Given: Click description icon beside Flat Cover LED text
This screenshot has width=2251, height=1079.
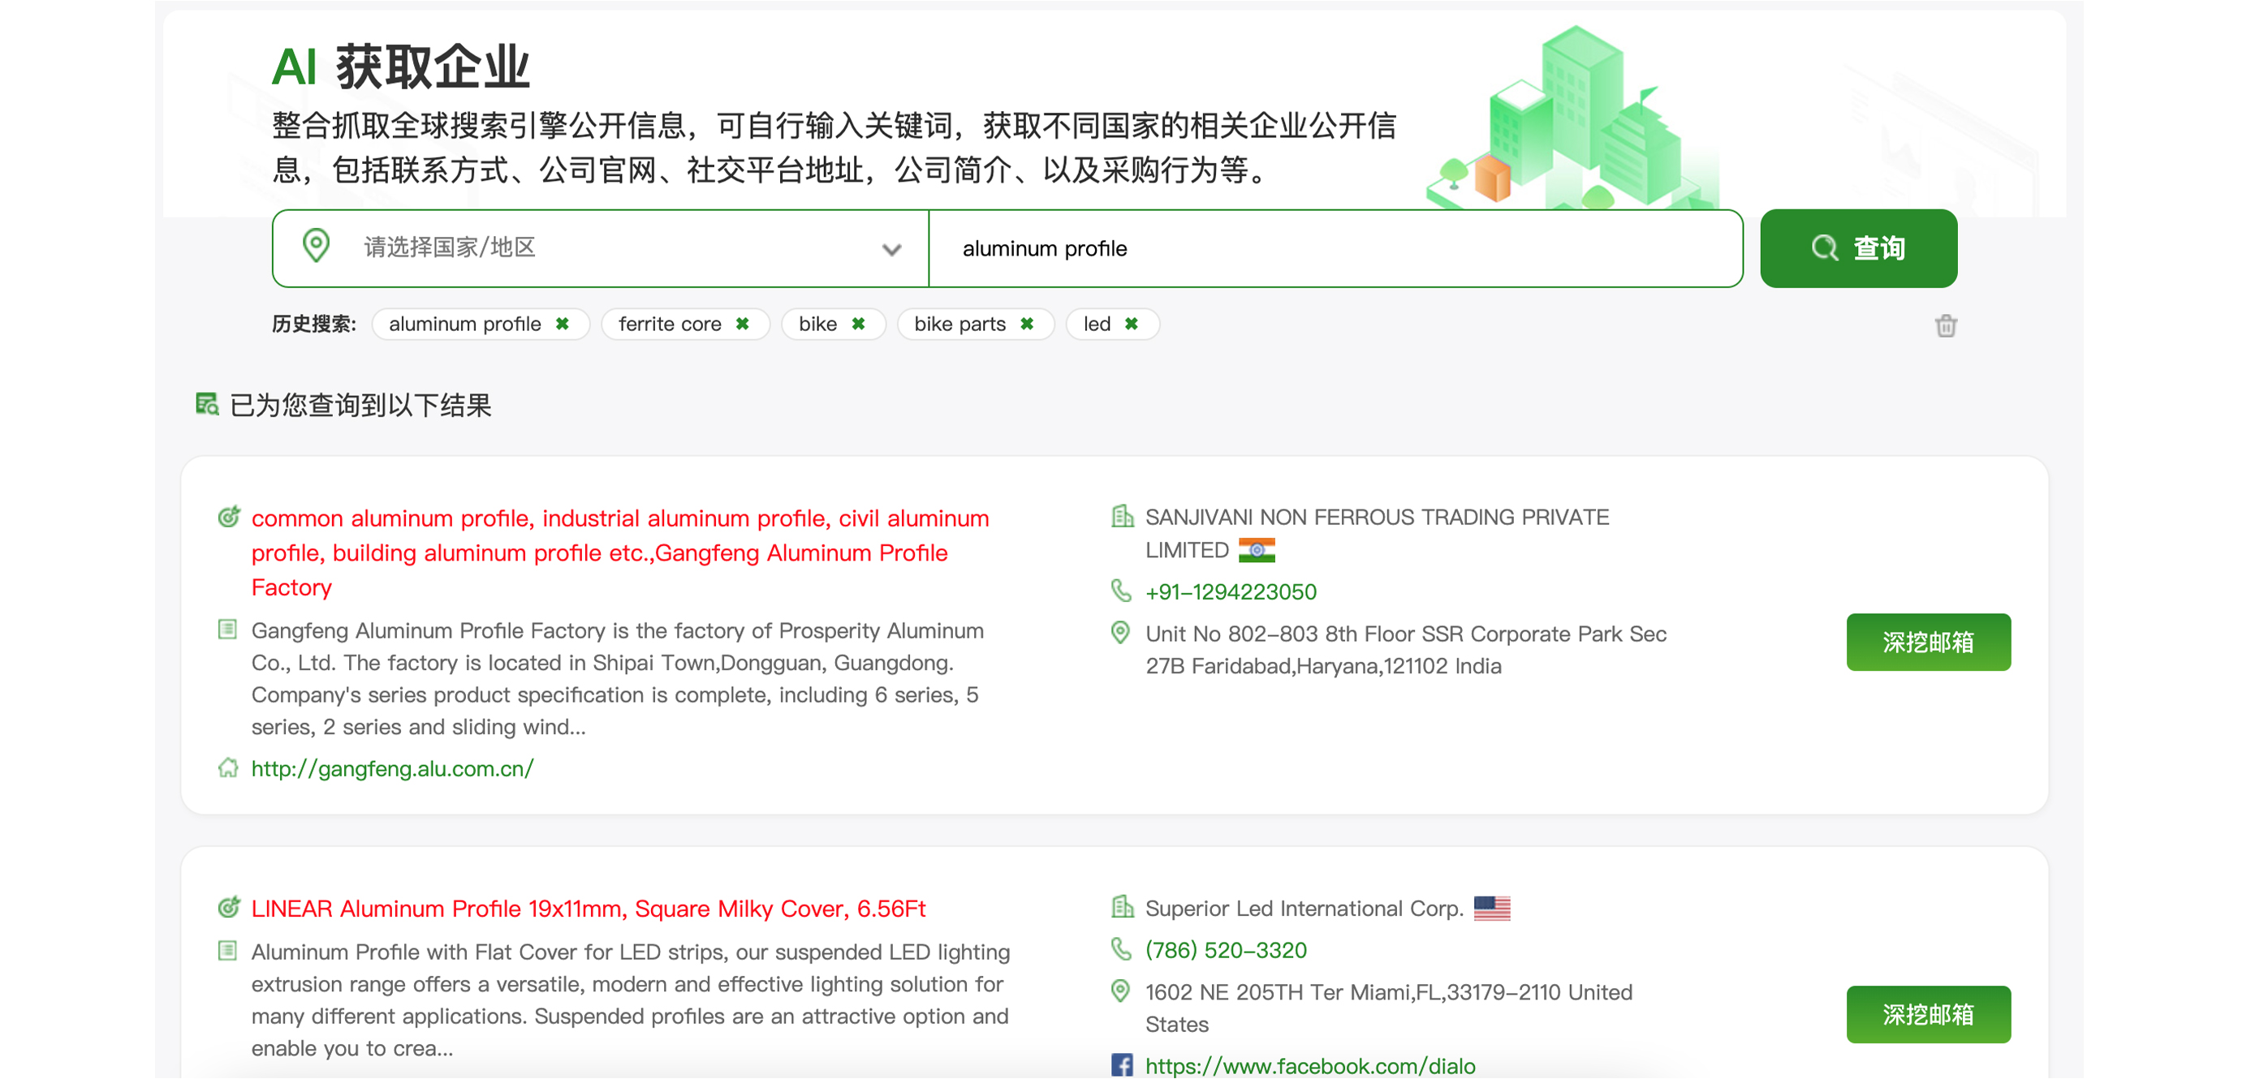Looking at the screenshot, I should pyautogui.click(x=227, y=951).
